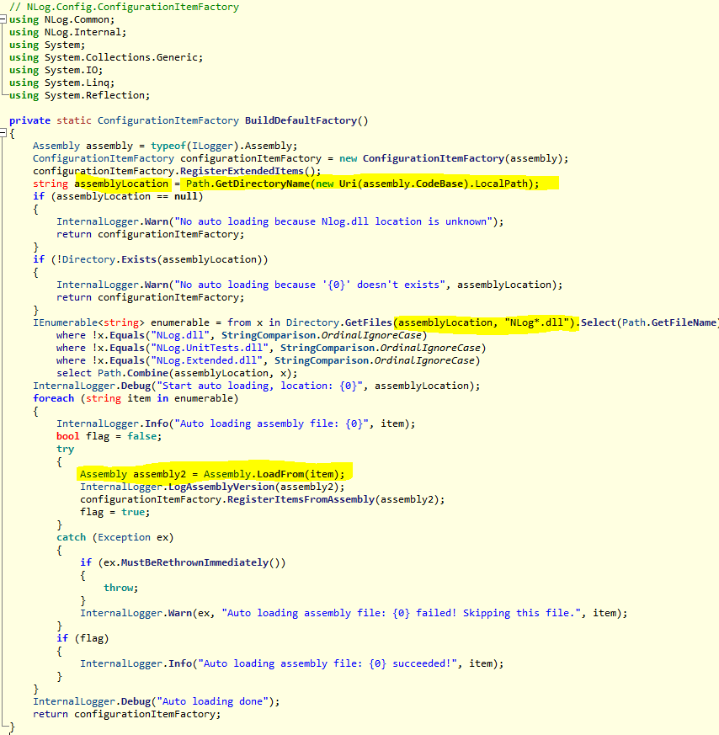Click the CodeBase property reference
Image resolution: width=719 pixels, height=735 pixels.
(x=428, y=184)
